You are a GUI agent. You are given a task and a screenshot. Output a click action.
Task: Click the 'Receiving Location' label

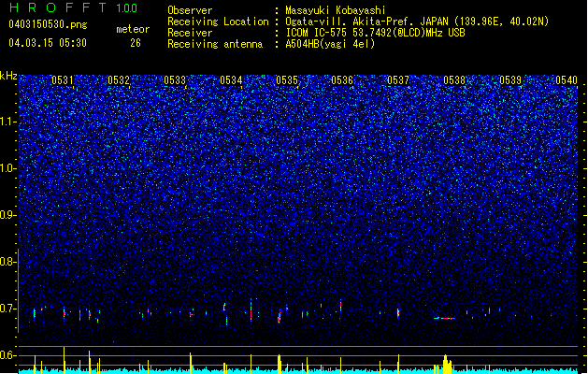(x=218, y=22)
